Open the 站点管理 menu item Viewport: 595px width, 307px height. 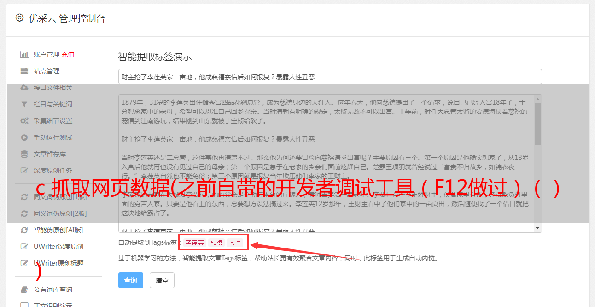pyautogui.click(x=47, y=71)
